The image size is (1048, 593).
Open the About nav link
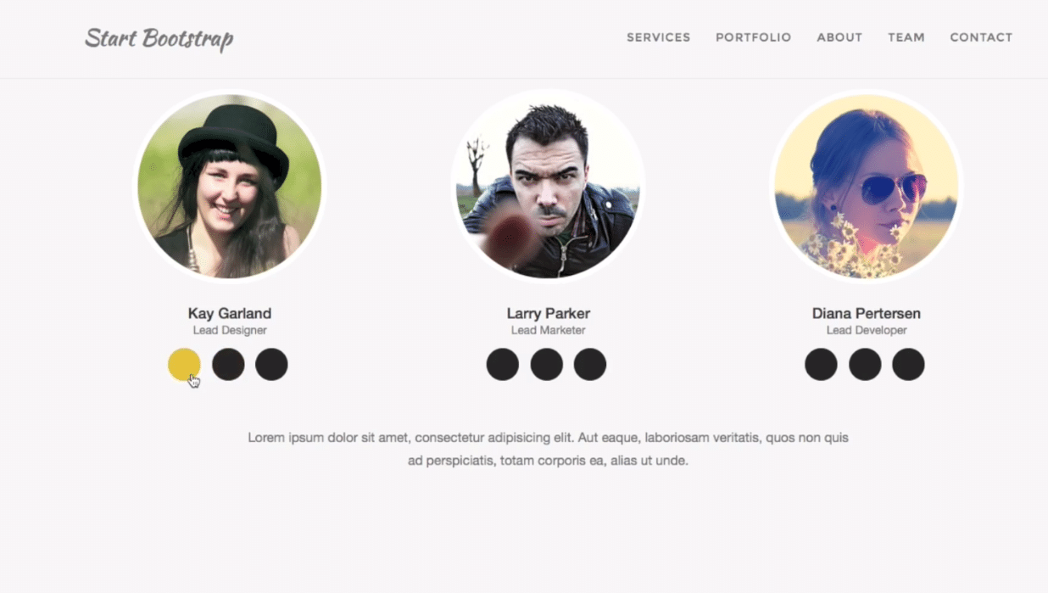pos(839,37)
